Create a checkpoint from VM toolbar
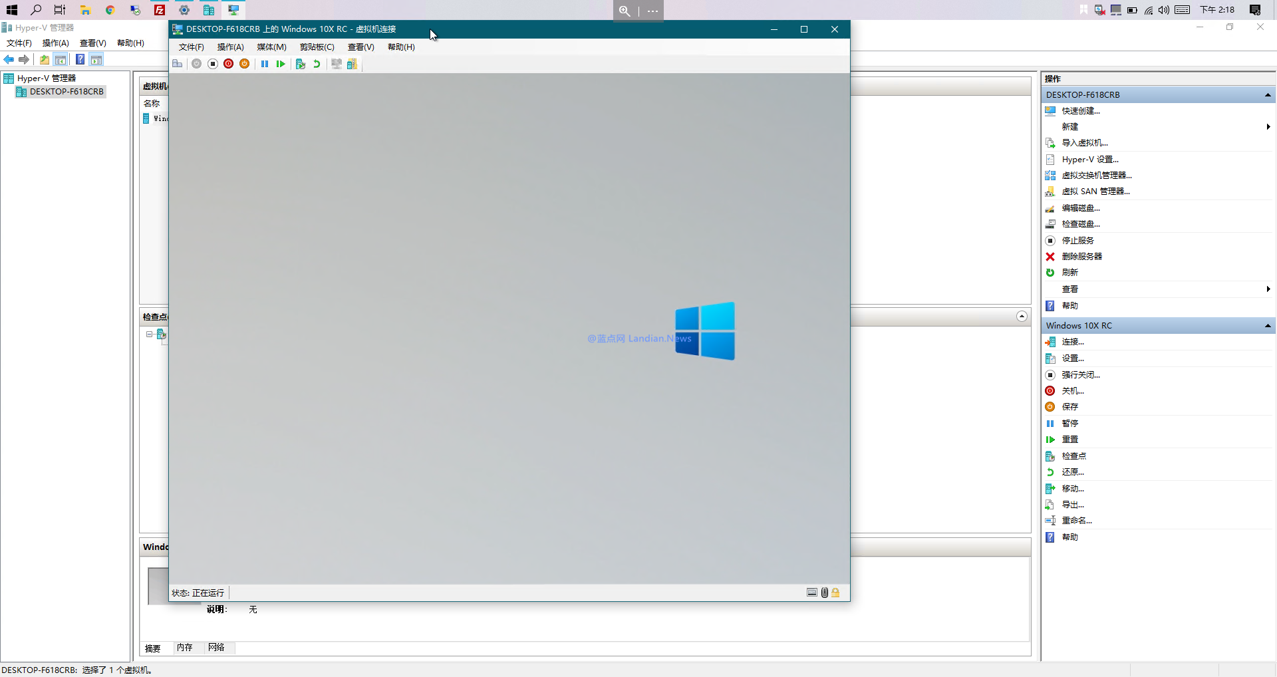This screenshot has width=1277, height=677. pos(301,64)
